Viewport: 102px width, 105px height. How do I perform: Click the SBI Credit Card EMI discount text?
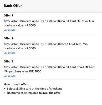click(x=49, y=23)
